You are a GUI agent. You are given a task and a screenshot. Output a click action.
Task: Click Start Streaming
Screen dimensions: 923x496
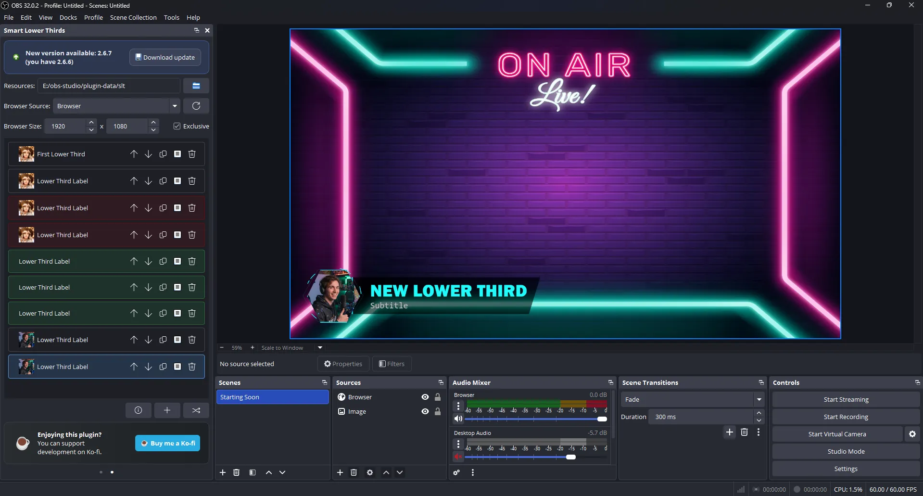pos(845,399)
